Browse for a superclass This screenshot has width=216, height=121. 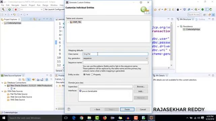[x=141, y=87]
